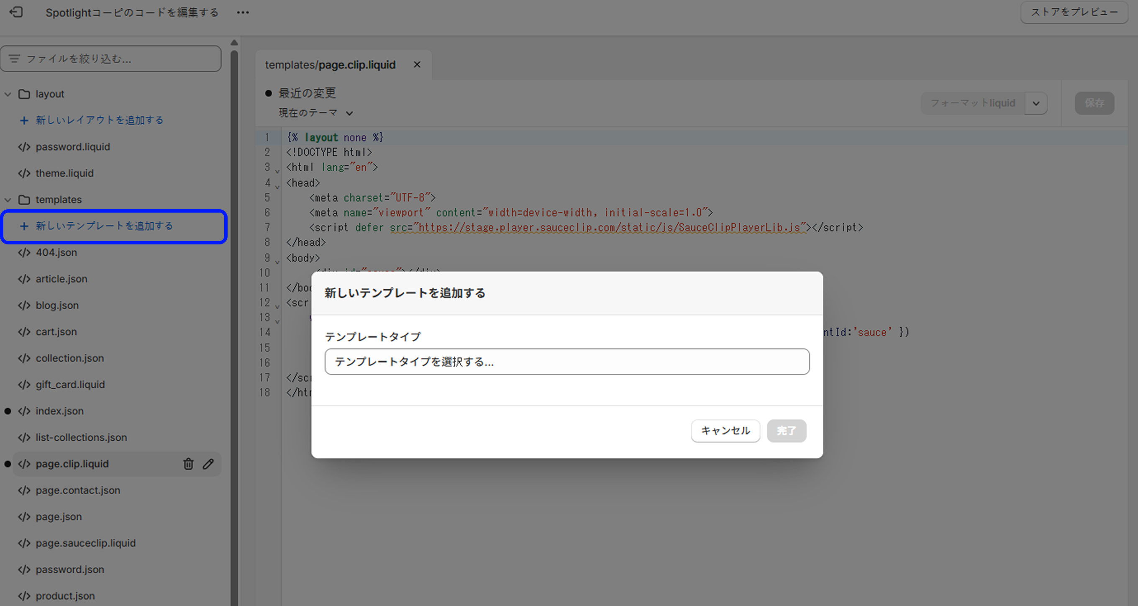Rename page.clip.liquid using pencil icon

pos(208,464)
